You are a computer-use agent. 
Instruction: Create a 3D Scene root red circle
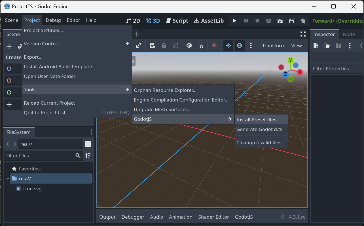(9, 81)
